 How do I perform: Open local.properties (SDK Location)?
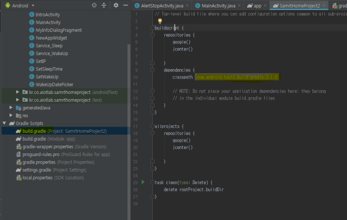click(53, 177)
